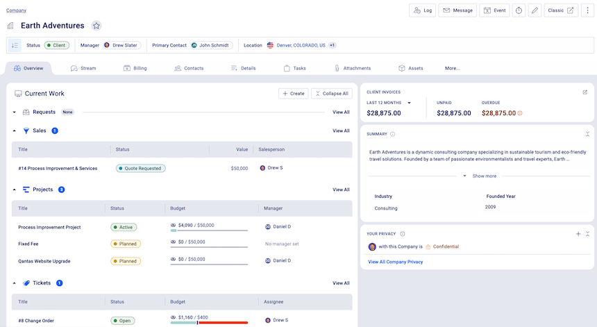Switch to the Stream tab

tap(83, 68)
